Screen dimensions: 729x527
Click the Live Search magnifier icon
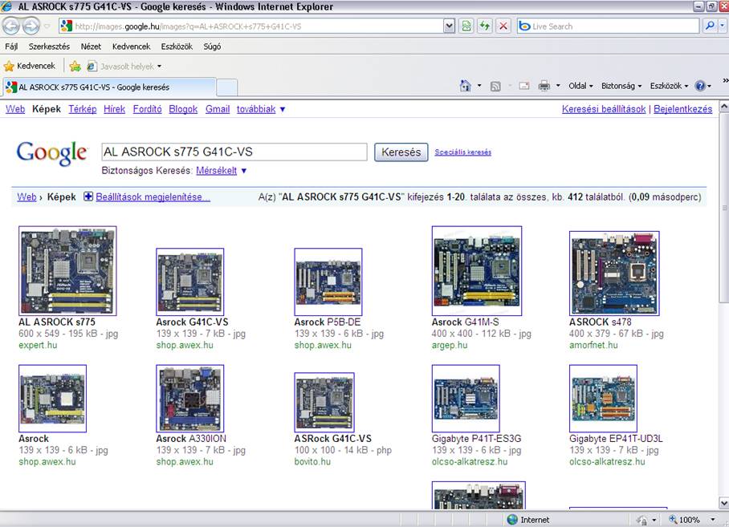pos(710,26)
